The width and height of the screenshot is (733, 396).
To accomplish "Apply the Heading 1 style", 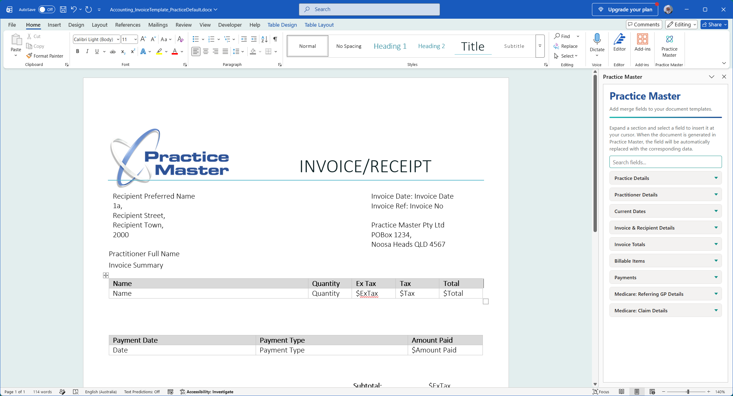I will [390, 46].
